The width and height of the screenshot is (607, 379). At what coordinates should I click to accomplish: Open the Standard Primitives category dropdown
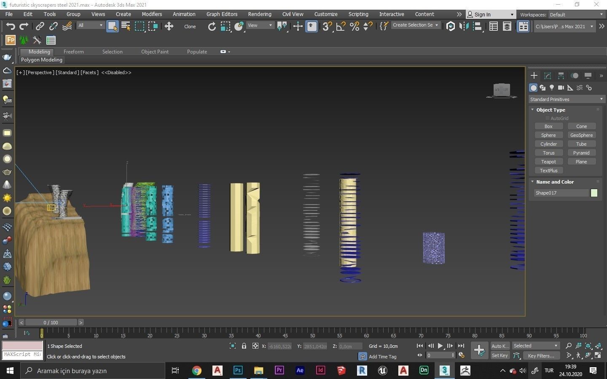point(567,99)
